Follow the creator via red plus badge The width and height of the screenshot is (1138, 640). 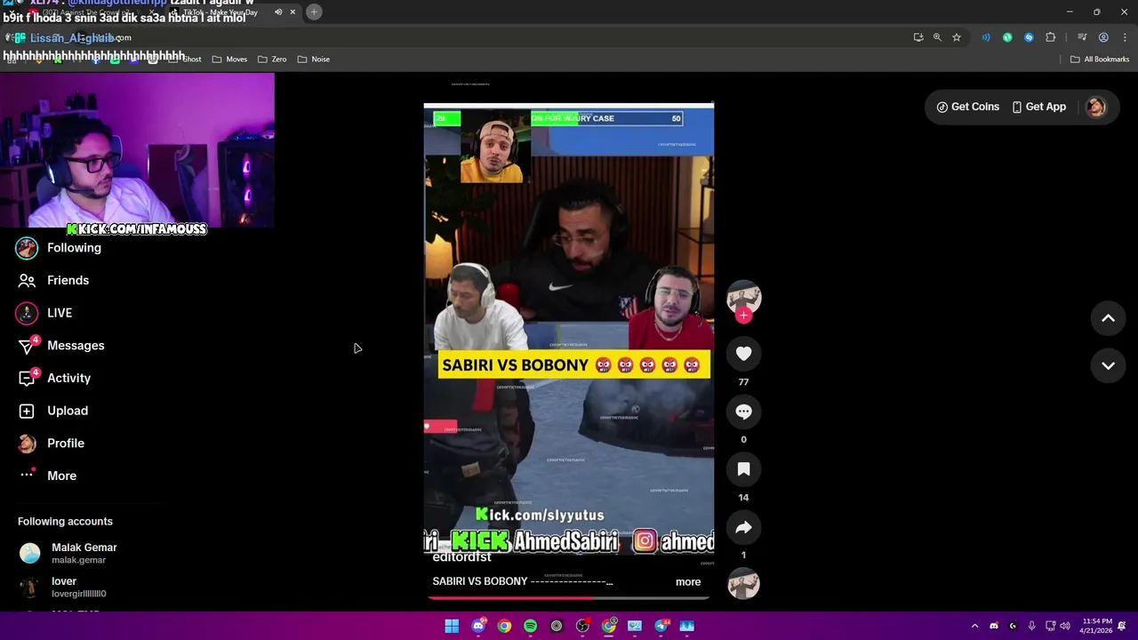click(743, 316)
